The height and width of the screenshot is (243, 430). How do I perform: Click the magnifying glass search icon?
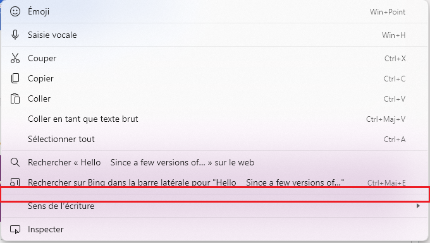tap(15, 163)
